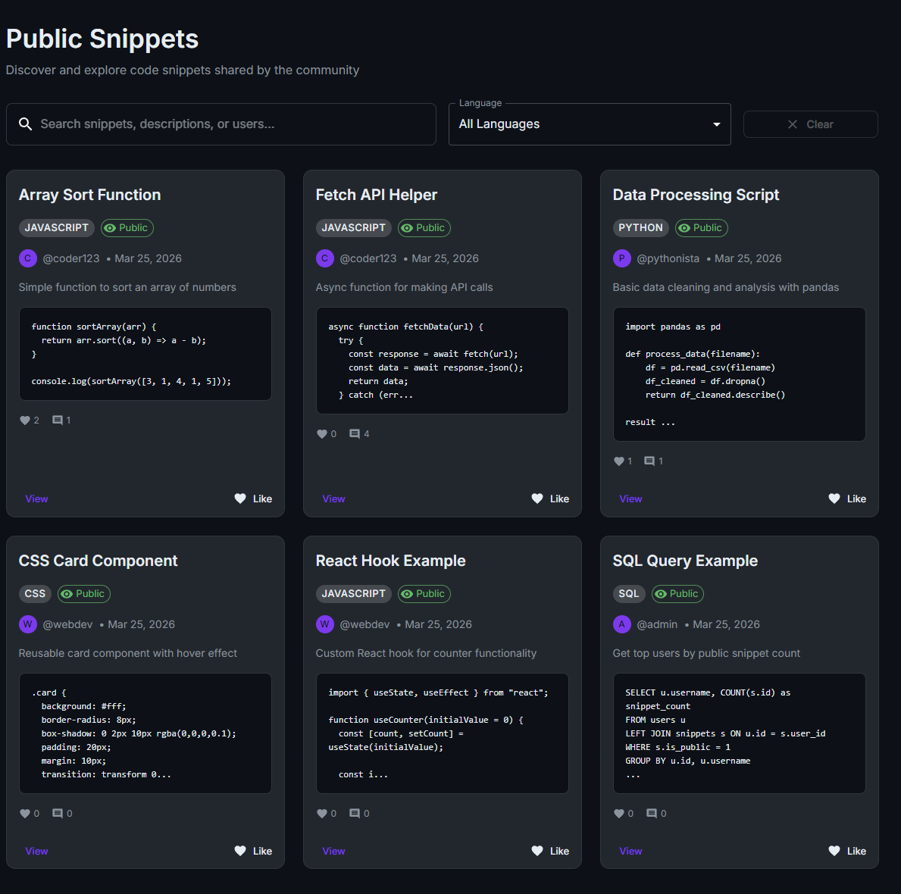Click webdev avatar on CSS Card Component
The height and width of the screenshot is (894, 901).
27,624
